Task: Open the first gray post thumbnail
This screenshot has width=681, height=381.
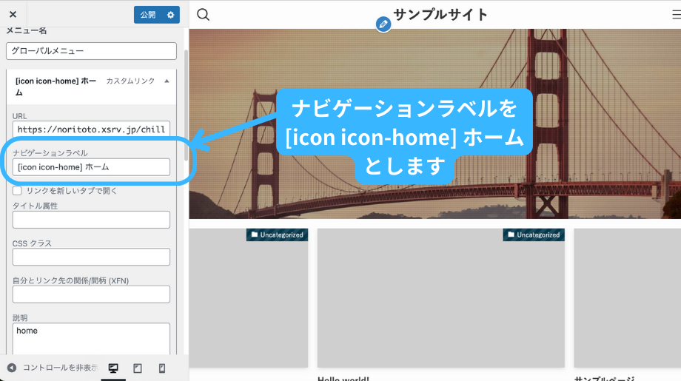Action: tap(249, 298)
